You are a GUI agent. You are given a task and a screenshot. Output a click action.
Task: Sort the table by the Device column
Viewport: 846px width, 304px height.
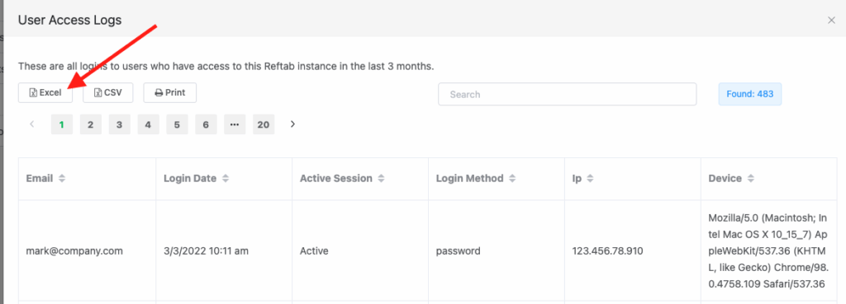coord(750,179)
